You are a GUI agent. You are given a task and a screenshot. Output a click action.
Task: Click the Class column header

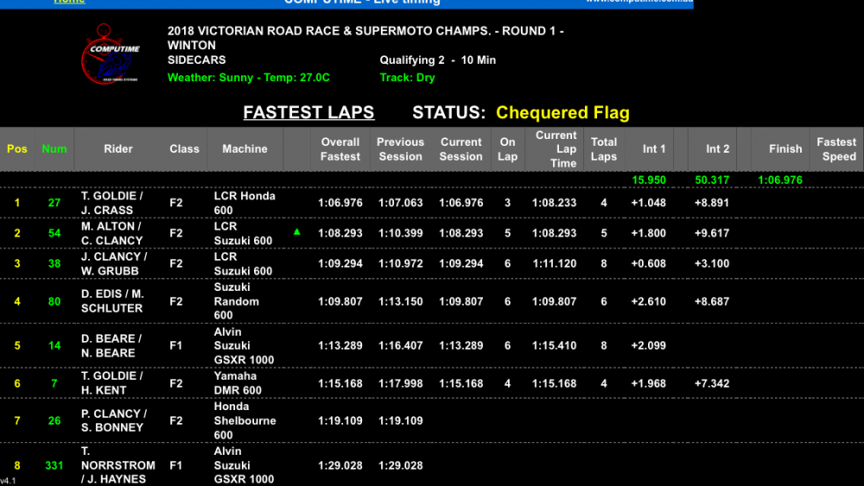coord(184,149)
